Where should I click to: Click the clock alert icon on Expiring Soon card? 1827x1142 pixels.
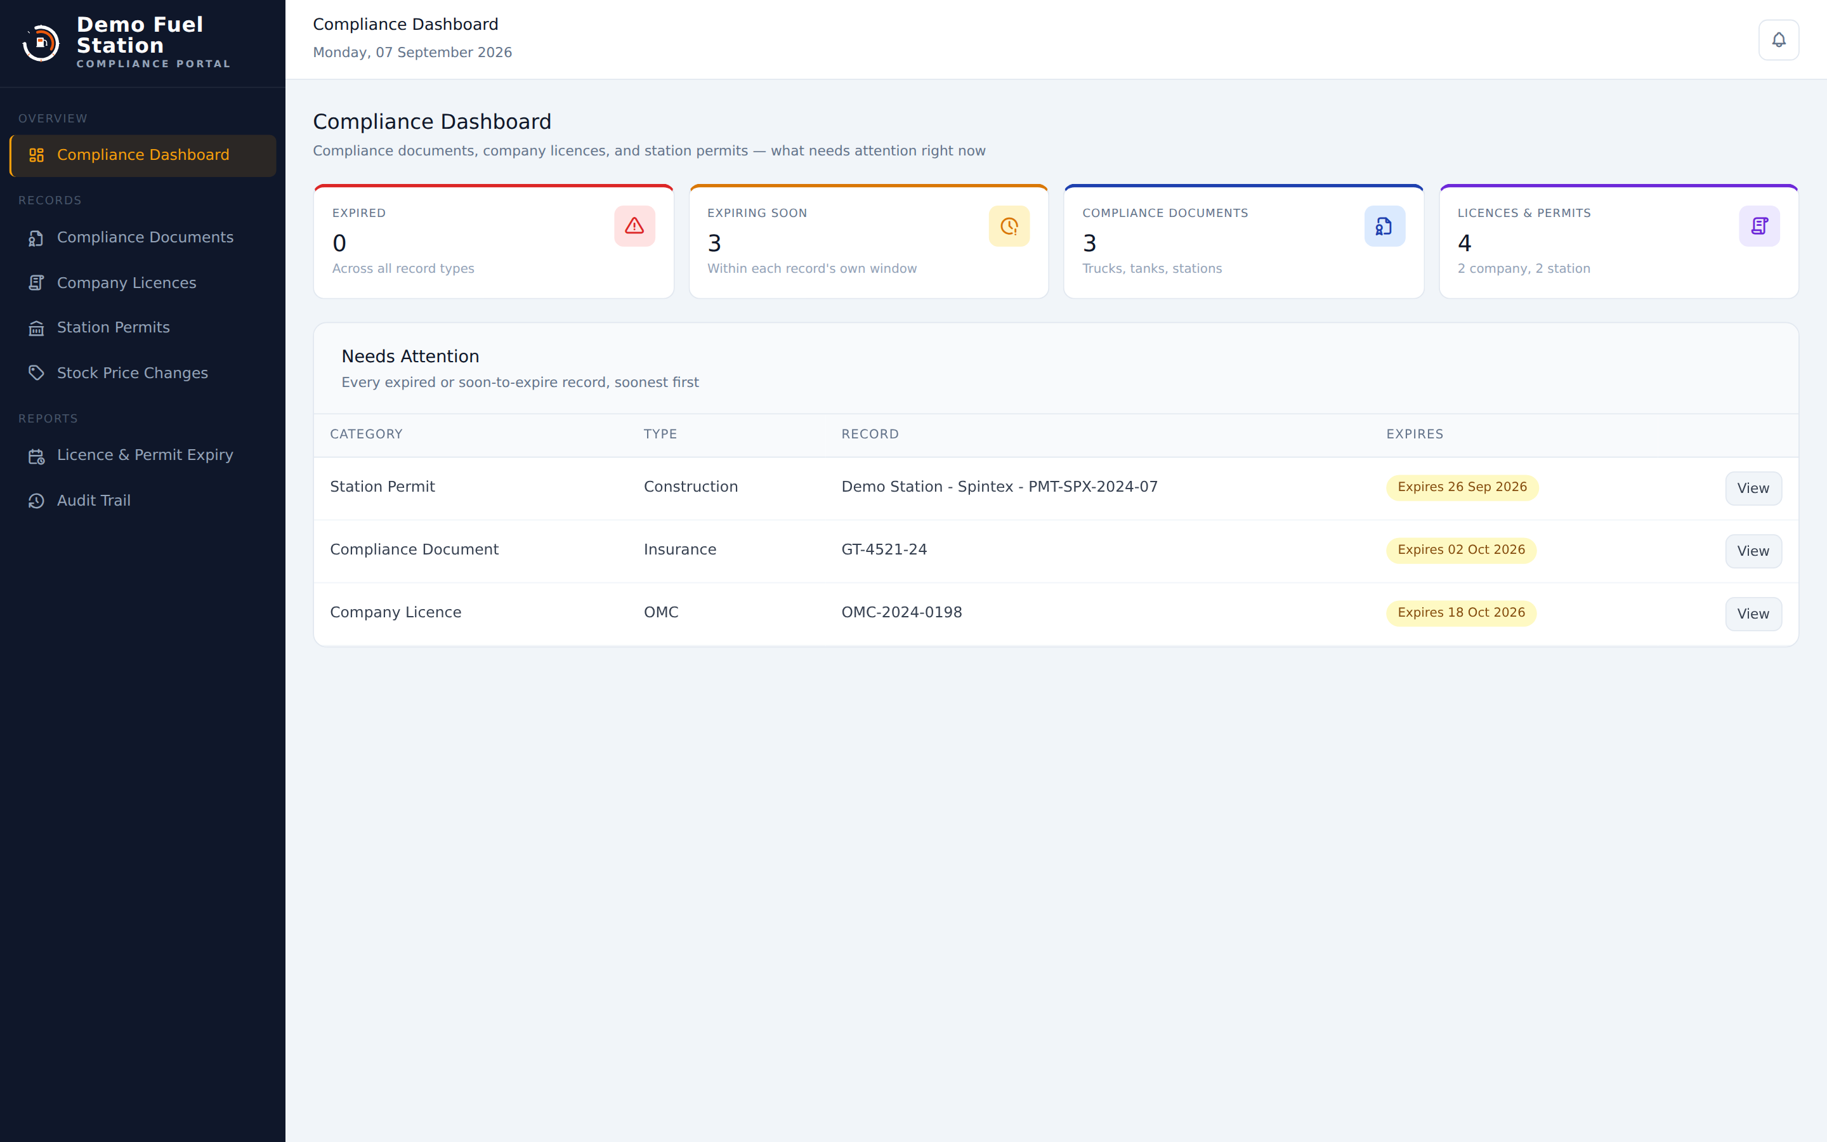(1009, 226)
